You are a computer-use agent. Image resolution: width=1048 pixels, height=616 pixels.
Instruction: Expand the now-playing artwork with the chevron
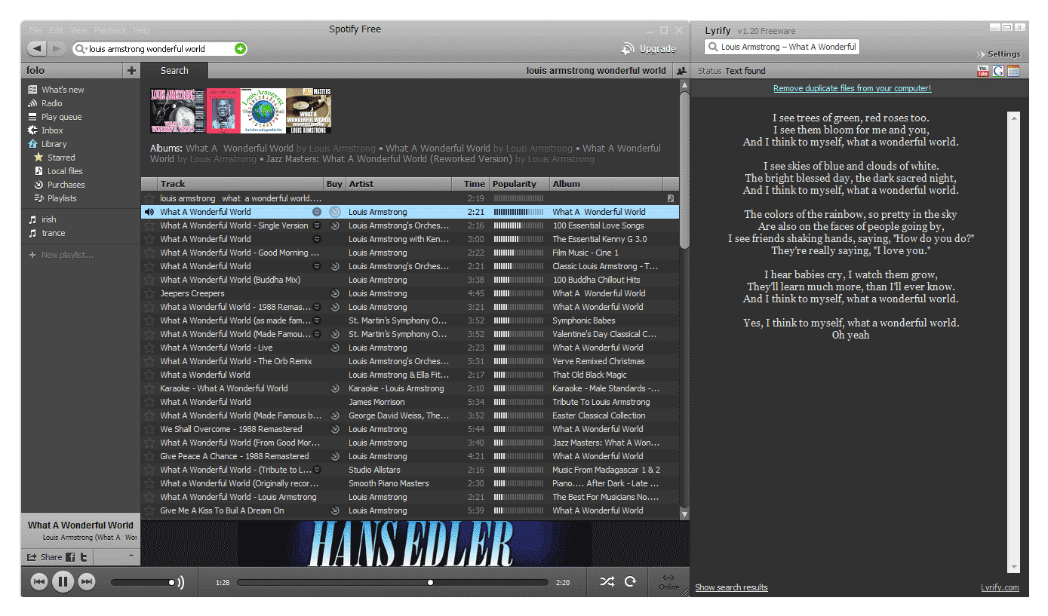131,556
